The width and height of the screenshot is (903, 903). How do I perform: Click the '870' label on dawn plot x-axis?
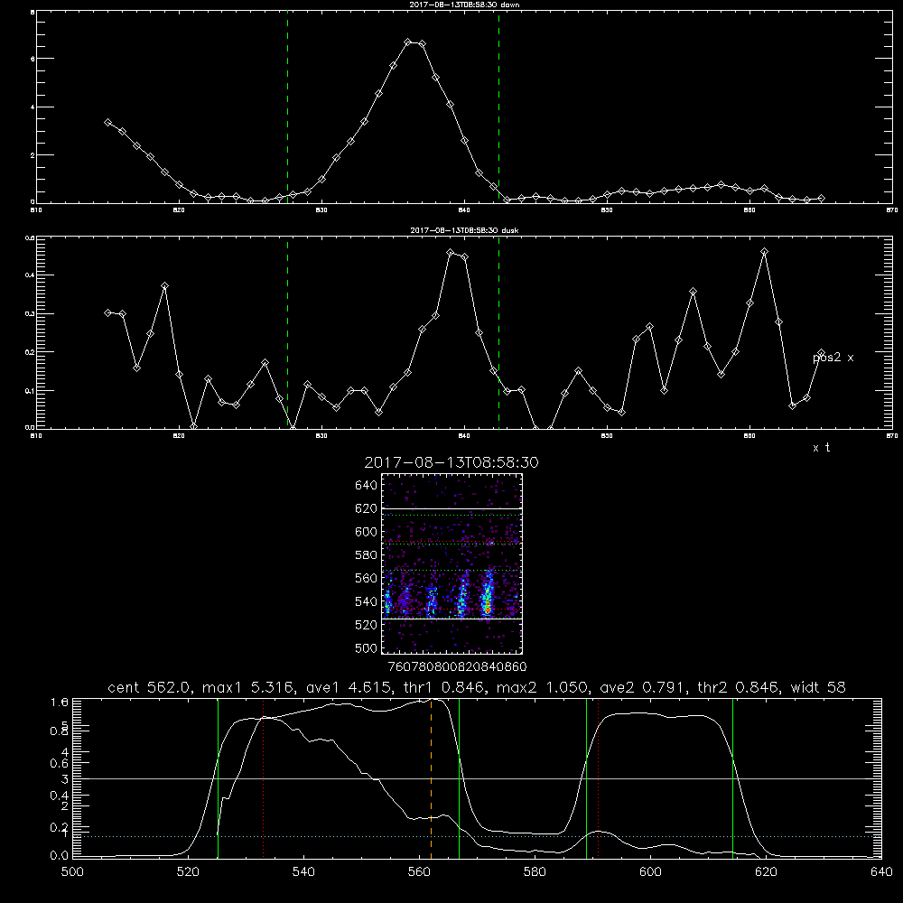pyautogui.click(x=892, y=210)
